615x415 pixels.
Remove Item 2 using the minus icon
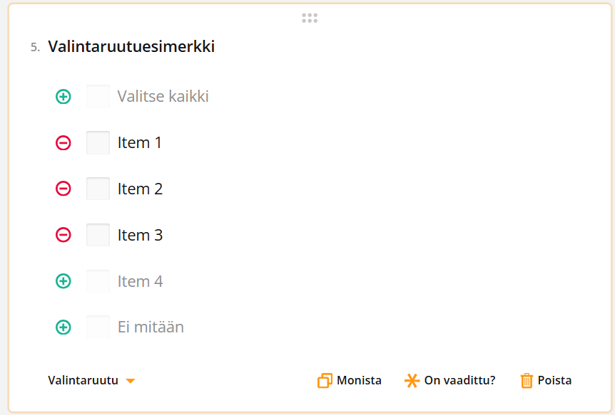[x=63, y=189]
